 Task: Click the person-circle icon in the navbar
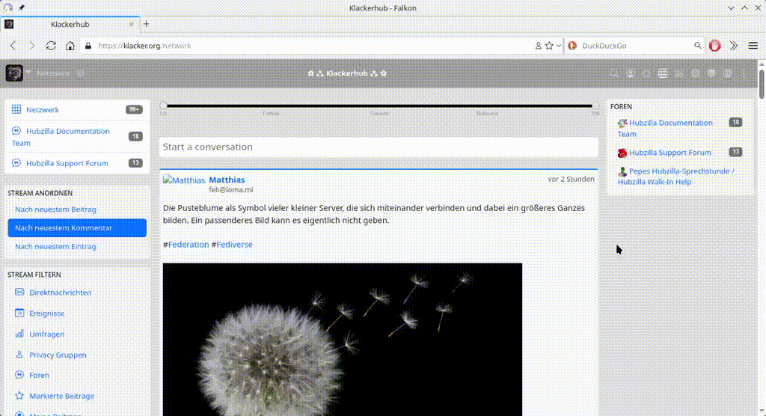pos(630,73)
